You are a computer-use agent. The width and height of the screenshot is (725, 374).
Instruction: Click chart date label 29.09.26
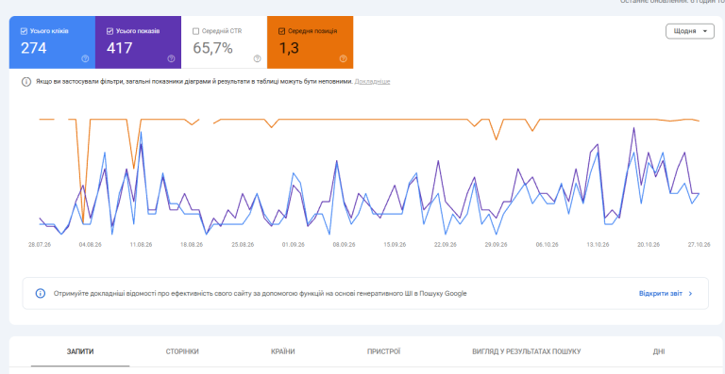point(497,245)
